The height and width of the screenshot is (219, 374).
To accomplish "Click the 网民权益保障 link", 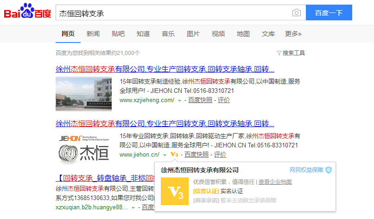I will (306, 170).
